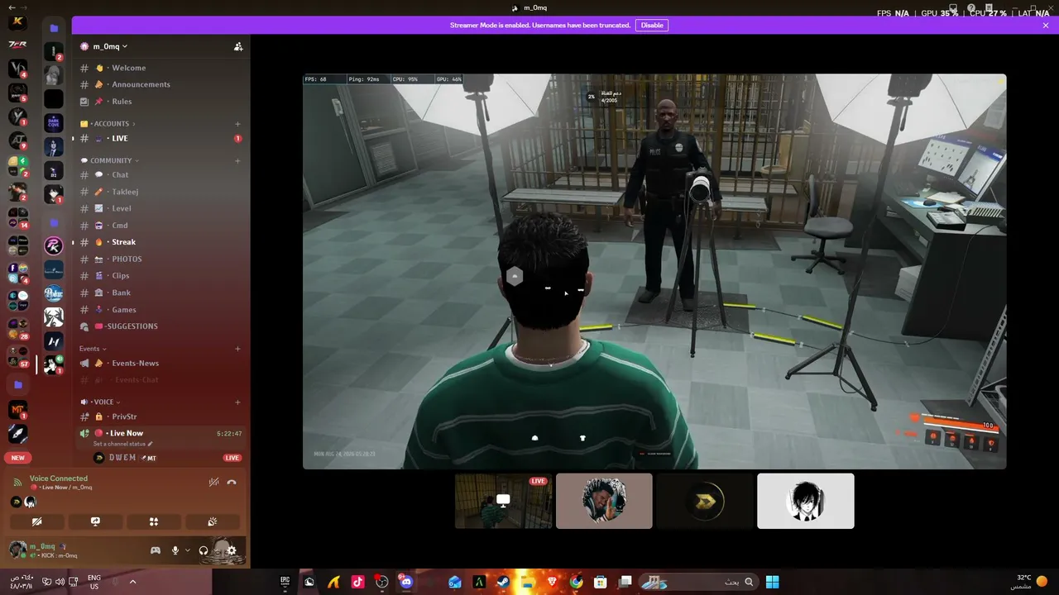
Task: Toggle noise suppression in the voice panel
Action: coord(213,482)
